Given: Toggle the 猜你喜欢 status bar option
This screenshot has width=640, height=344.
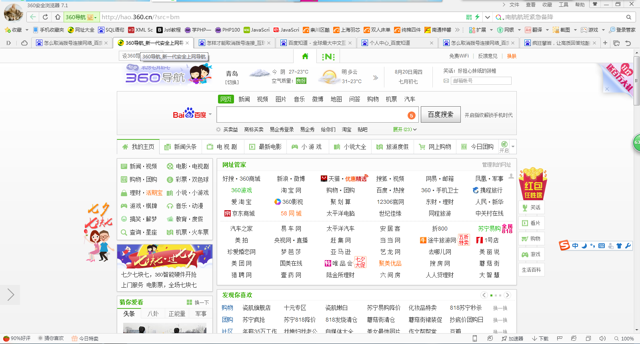Looking at the screenshot, I should 51,338.
